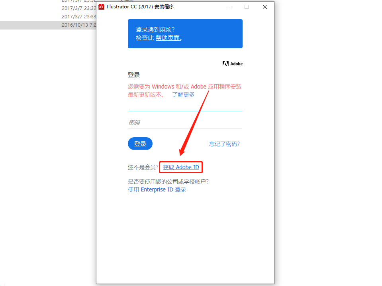The width and height of the screenshot is (382, 286).
Task: Click the disabled maximize button in title bar
Action: (x=247, y=7)
